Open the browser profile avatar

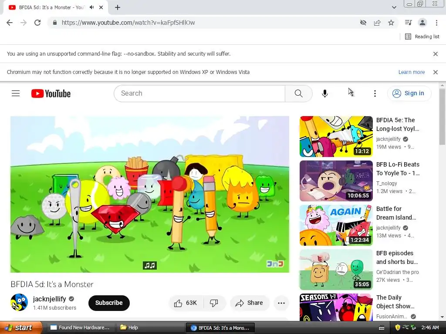point(422,23)
